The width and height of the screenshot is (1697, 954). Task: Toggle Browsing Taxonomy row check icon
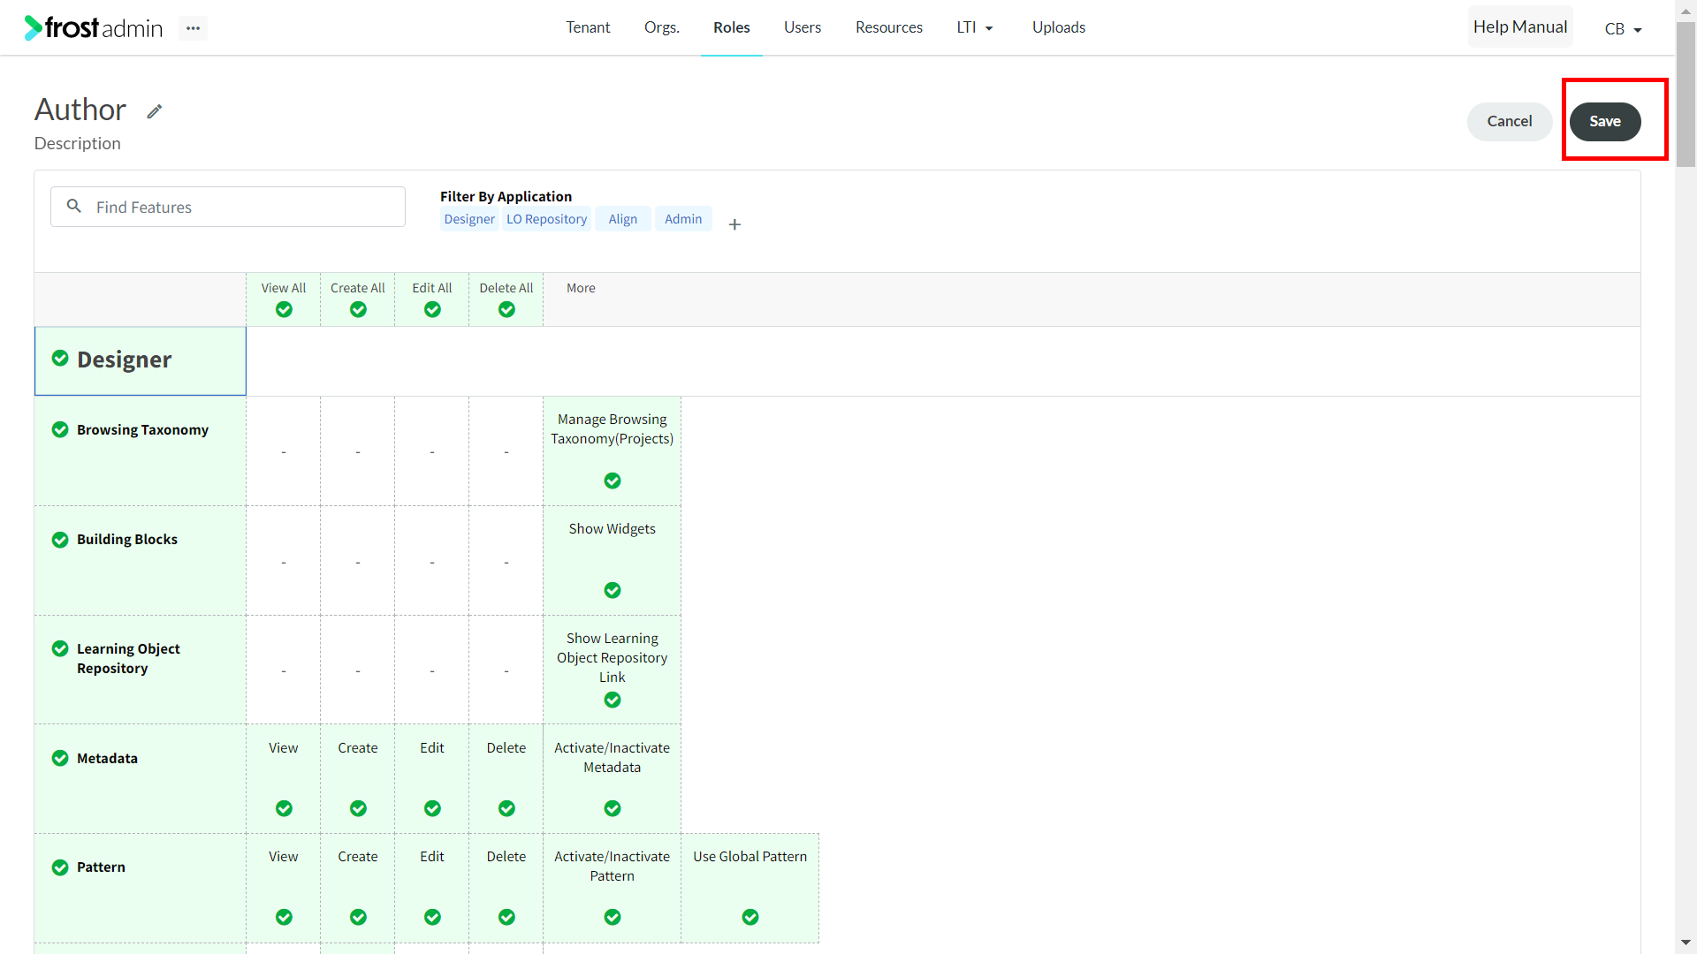click(60, 429)
